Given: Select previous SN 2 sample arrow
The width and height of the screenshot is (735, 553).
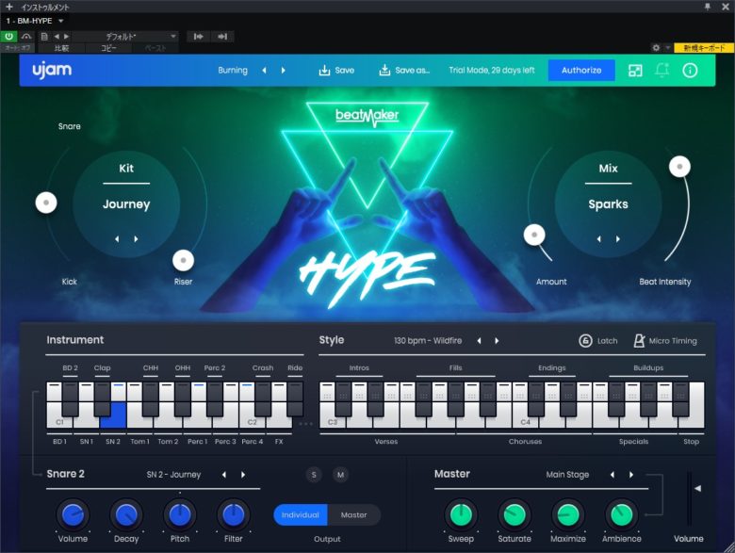Looking at the screenshot, I should [x=224, y=475].
